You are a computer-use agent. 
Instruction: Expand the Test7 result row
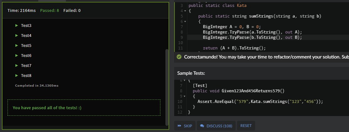click(x=23, y=65)
